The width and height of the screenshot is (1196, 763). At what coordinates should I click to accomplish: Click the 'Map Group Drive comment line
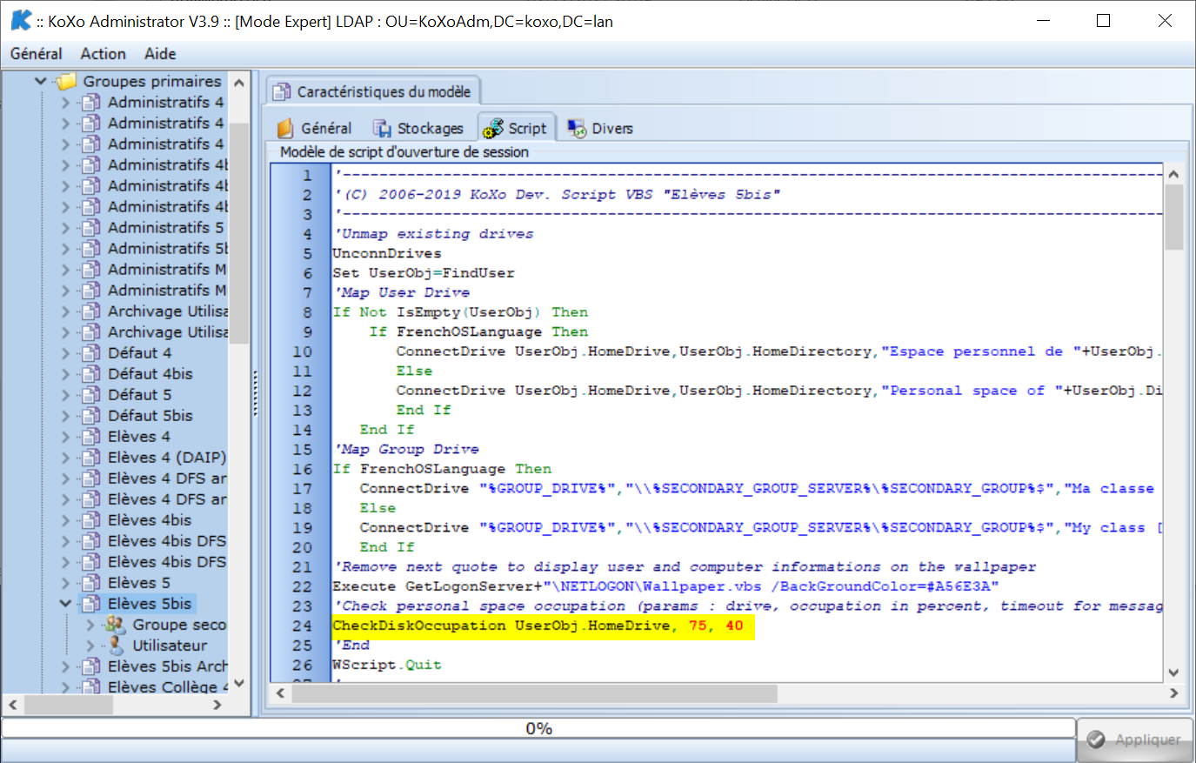click(406, 450)
